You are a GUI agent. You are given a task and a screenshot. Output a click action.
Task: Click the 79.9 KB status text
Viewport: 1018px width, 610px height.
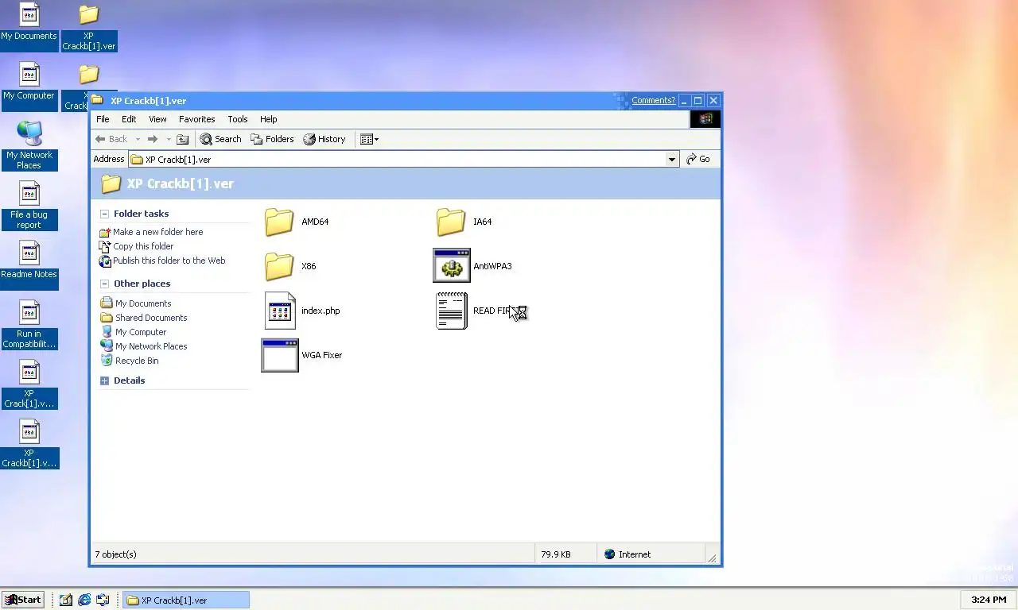point(556,554)
